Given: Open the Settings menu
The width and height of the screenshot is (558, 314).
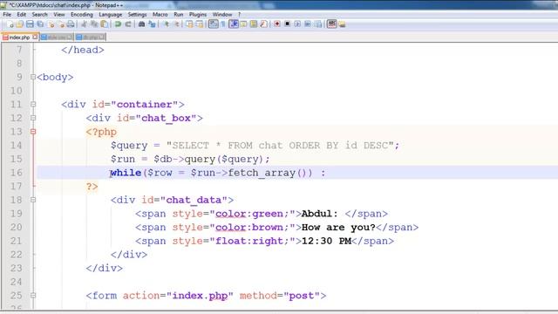Looking at the screenshot, I should [x=137, y=14].
